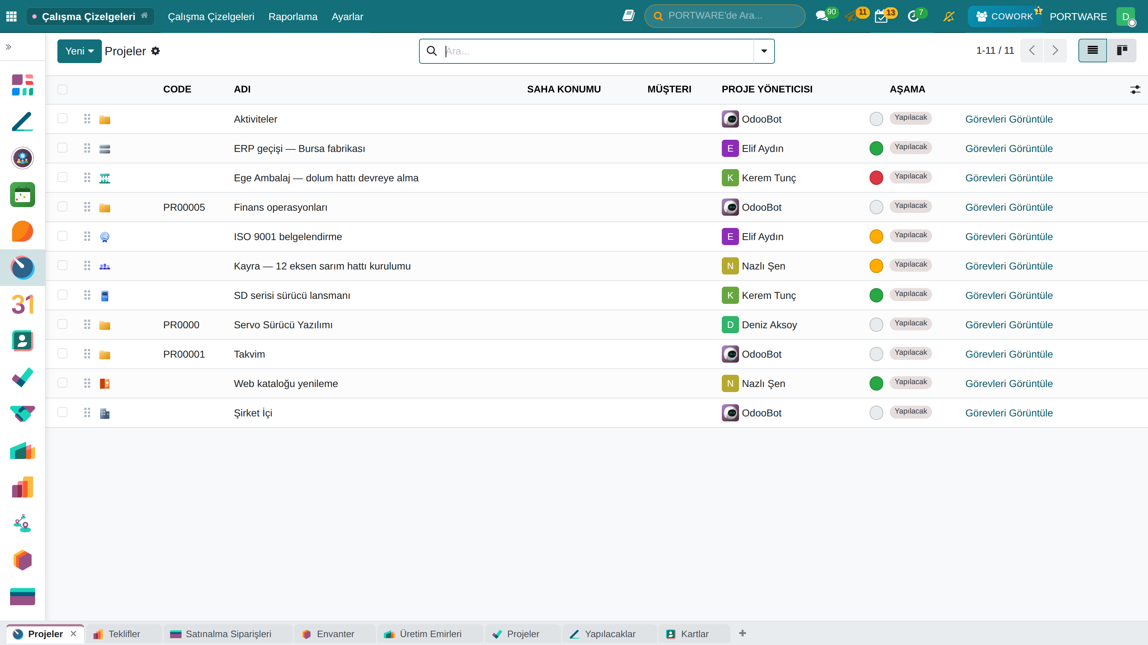This screenshot has height=645, width=1148.
Task: Open the Yeni button dropdown
Action: [x=79, y=51]
